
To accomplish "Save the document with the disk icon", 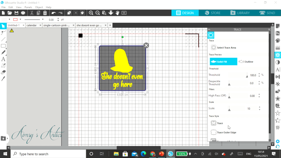I will (x=16, y=13).
